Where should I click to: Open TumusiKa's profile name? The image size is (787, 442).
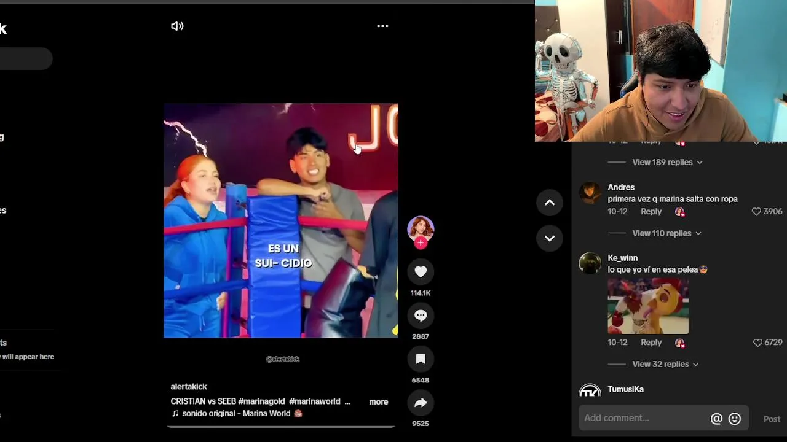[626, 389]
